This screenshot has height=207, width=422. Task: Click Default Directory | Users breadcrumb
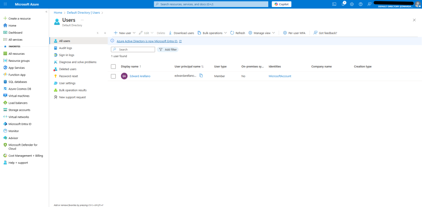(83, 13)
